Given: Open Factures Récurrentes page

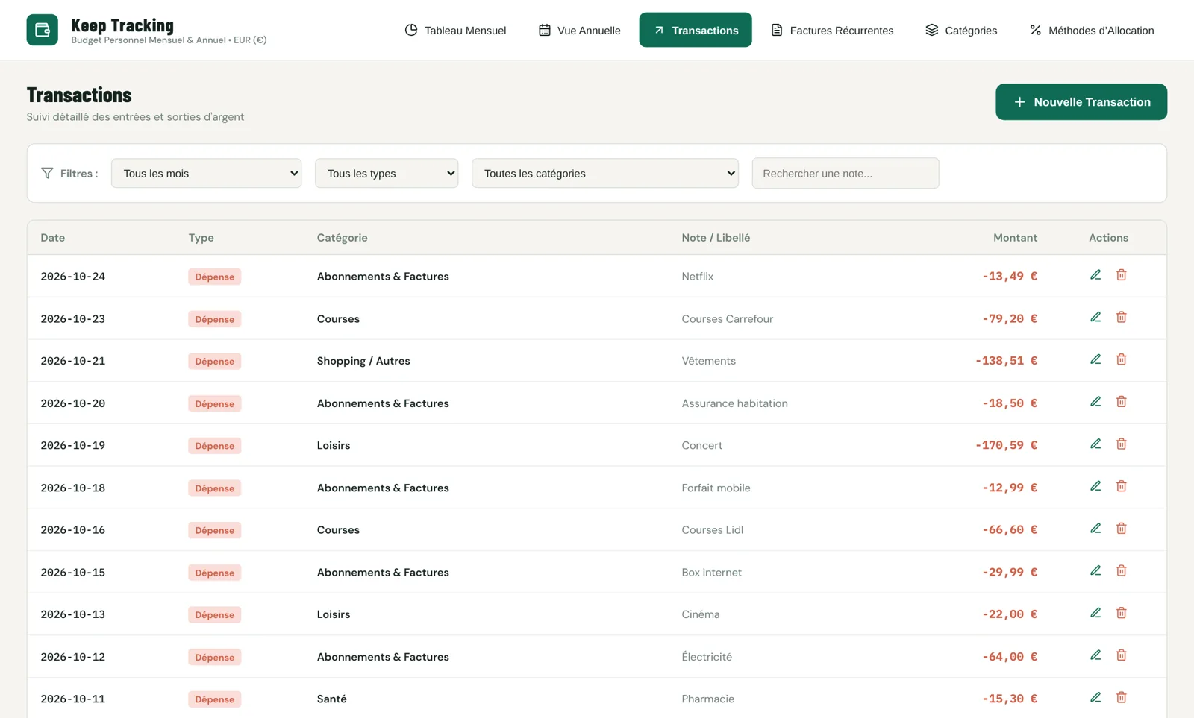Looking at the screenshot, I should coord(832,30).
